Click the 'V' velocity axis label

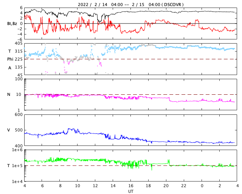[9, 130]
